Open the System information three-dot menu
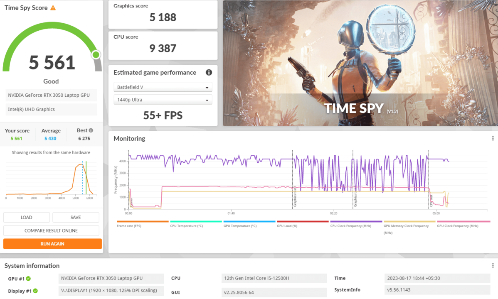The image size is (498, 299). tap(493, 265)
